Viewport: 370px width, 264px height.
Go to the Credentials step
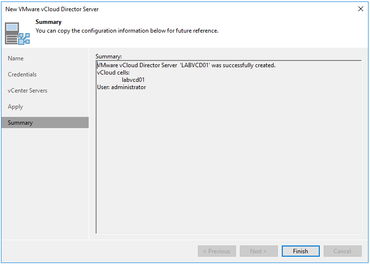pyautogui.click(x=22, y=75)
